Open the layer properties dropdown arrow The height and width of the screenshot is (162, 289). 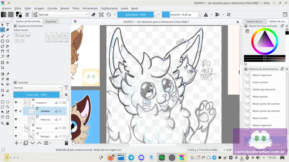click(51, 143)
